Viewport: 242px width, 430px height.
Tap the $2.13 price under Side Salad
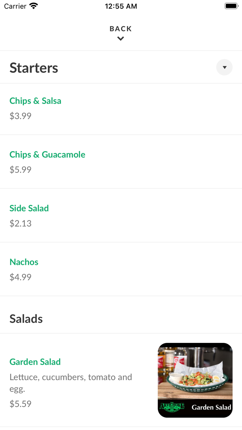[20, 223]
